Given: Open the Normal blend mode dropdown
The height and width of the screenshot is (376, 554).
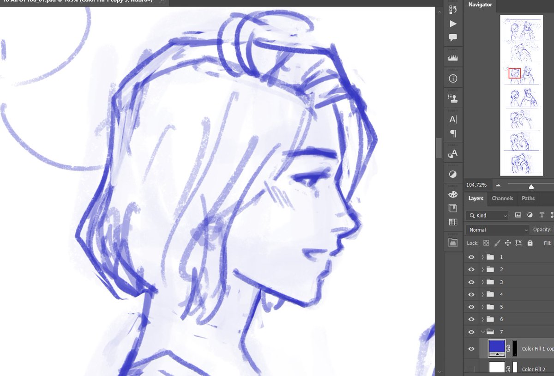Looking at the screenshot, I should point(498,230).
